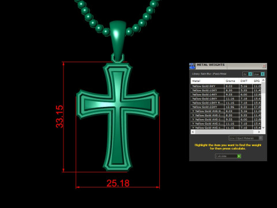The width and height of the screenshot is (277, 208).
Task: Select the Yellow Gold:10KY row
Action: coord(226,90)
